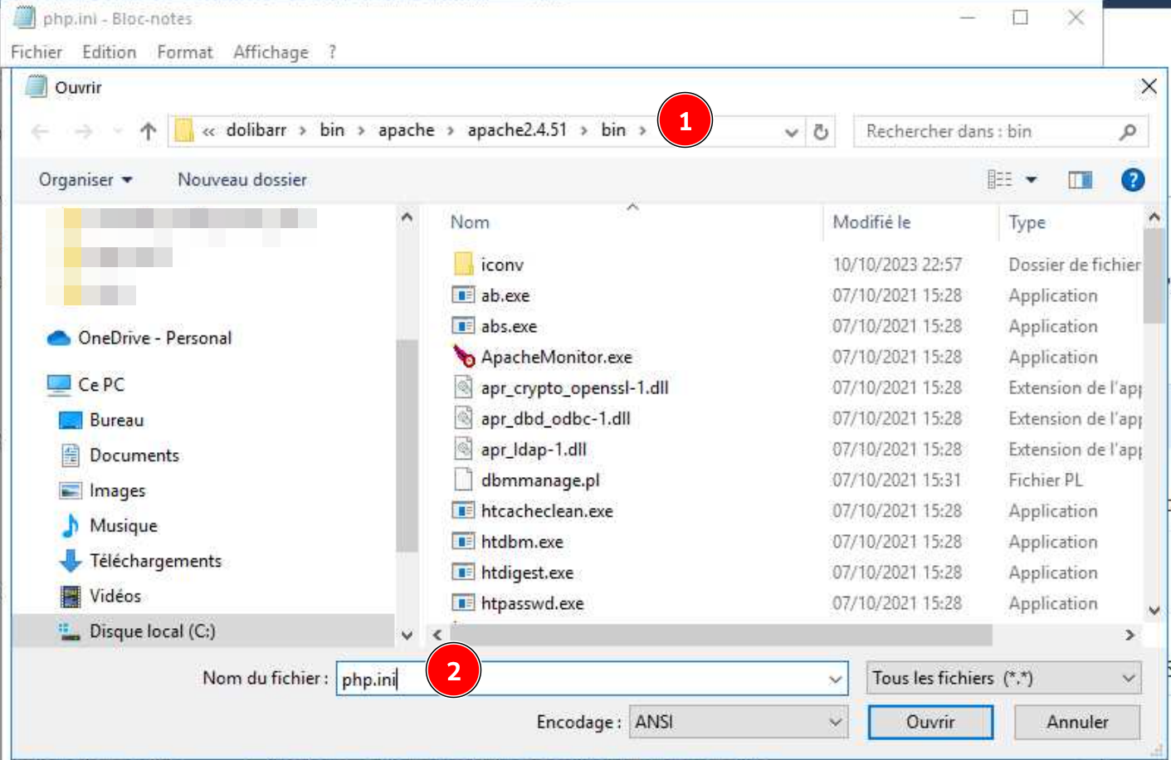Click the Bureau desktop icon
Viewport: 1171px width, 760px height.
(71, 420)
